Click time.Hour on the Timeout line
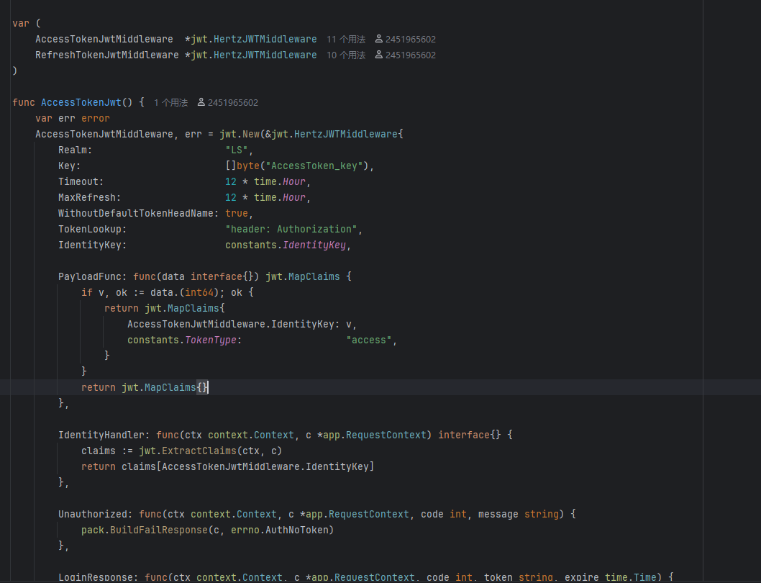Image resolution: width=761 pixels, height=583 pixels. 280,181
